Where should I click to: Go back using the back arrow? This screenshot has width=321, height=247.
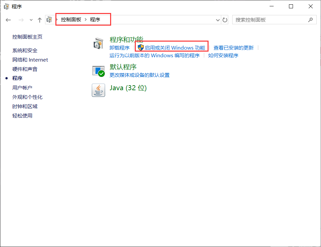click(8, 20)
